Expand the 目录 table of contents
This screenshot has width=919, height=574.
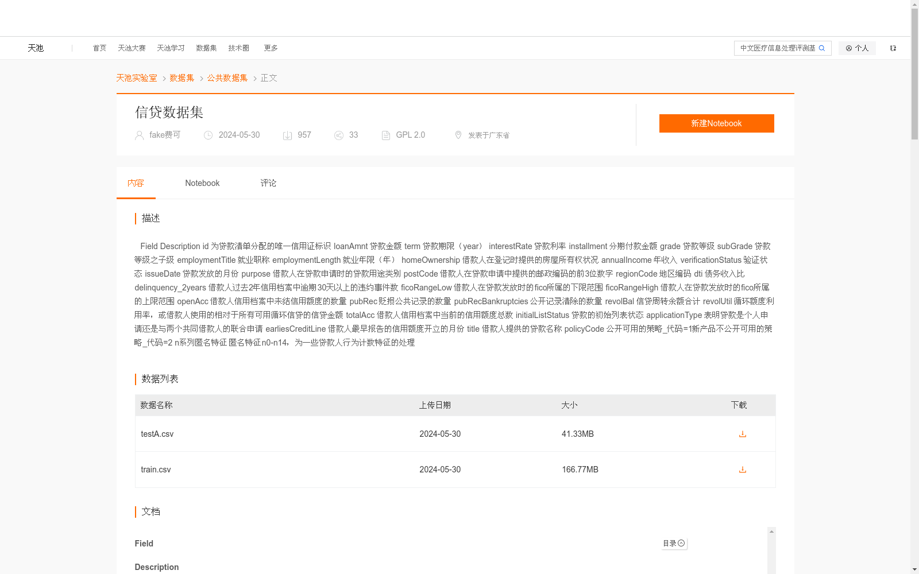click(x=674, y=543)
